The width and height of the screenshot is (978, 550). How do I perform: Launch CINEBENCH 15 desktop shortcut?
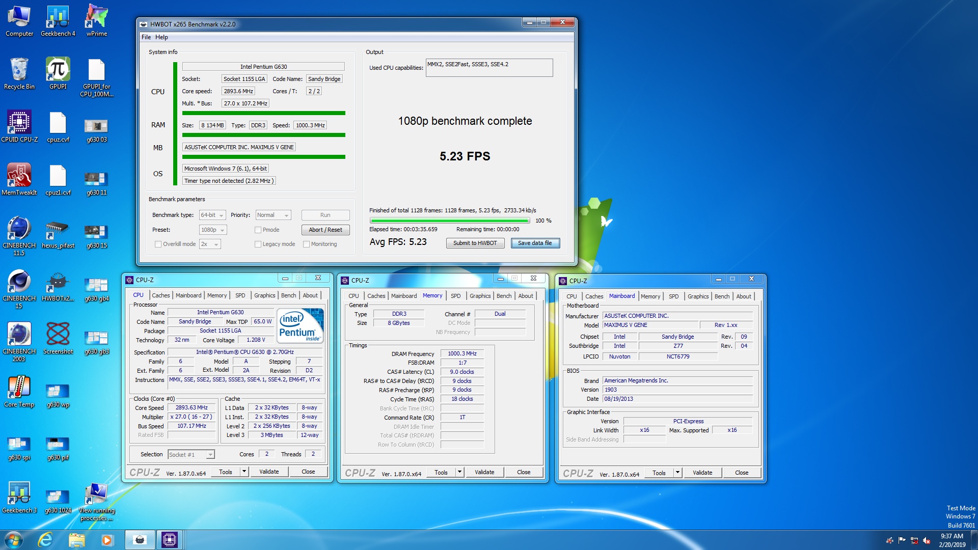click(x=19, y=289)
